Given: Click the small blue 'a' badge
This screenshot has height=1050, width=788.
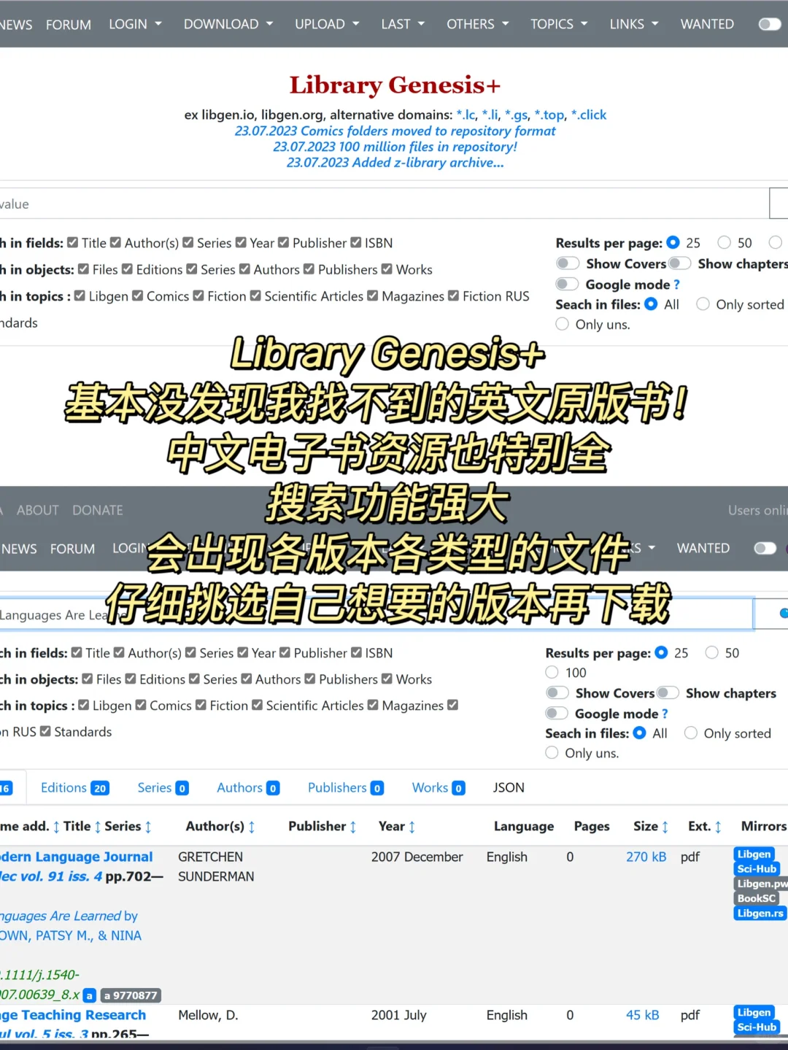Looking at the screenshot, I should 90,995.
